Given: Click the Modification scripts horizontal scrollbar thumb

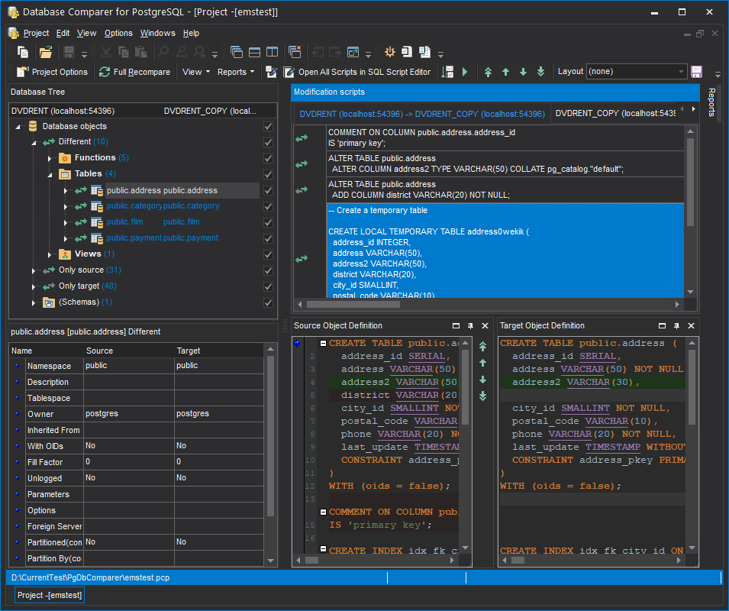Looking at the screenshot, I should click(353, 305).
